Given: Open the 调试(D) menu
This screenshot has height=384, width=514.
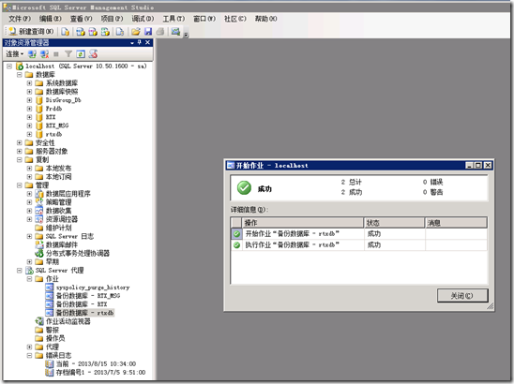Looking at the screenshot, I should 143,19.
